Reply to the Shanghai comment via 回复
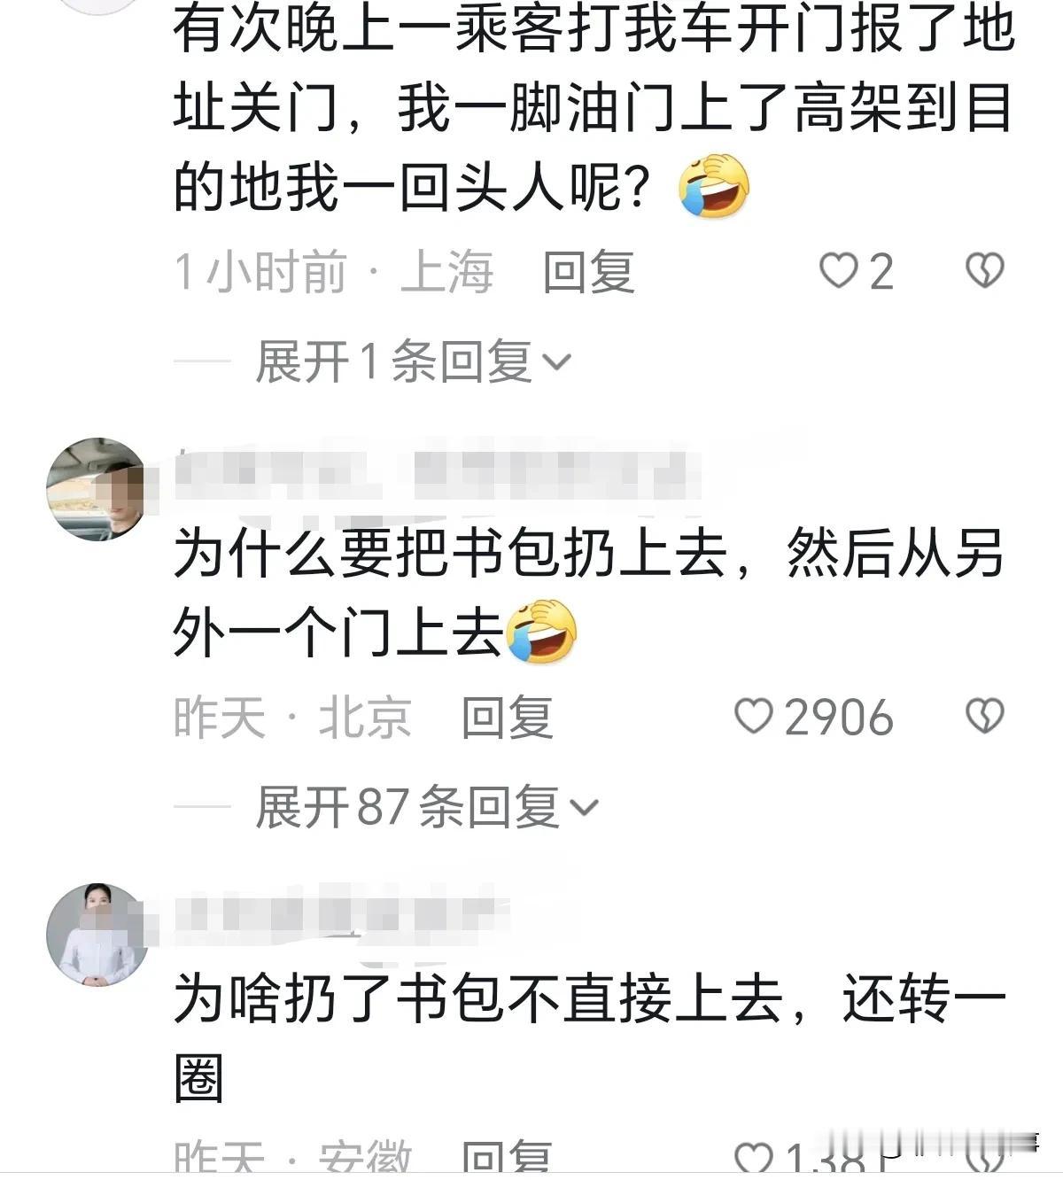 tap(589, 271)
